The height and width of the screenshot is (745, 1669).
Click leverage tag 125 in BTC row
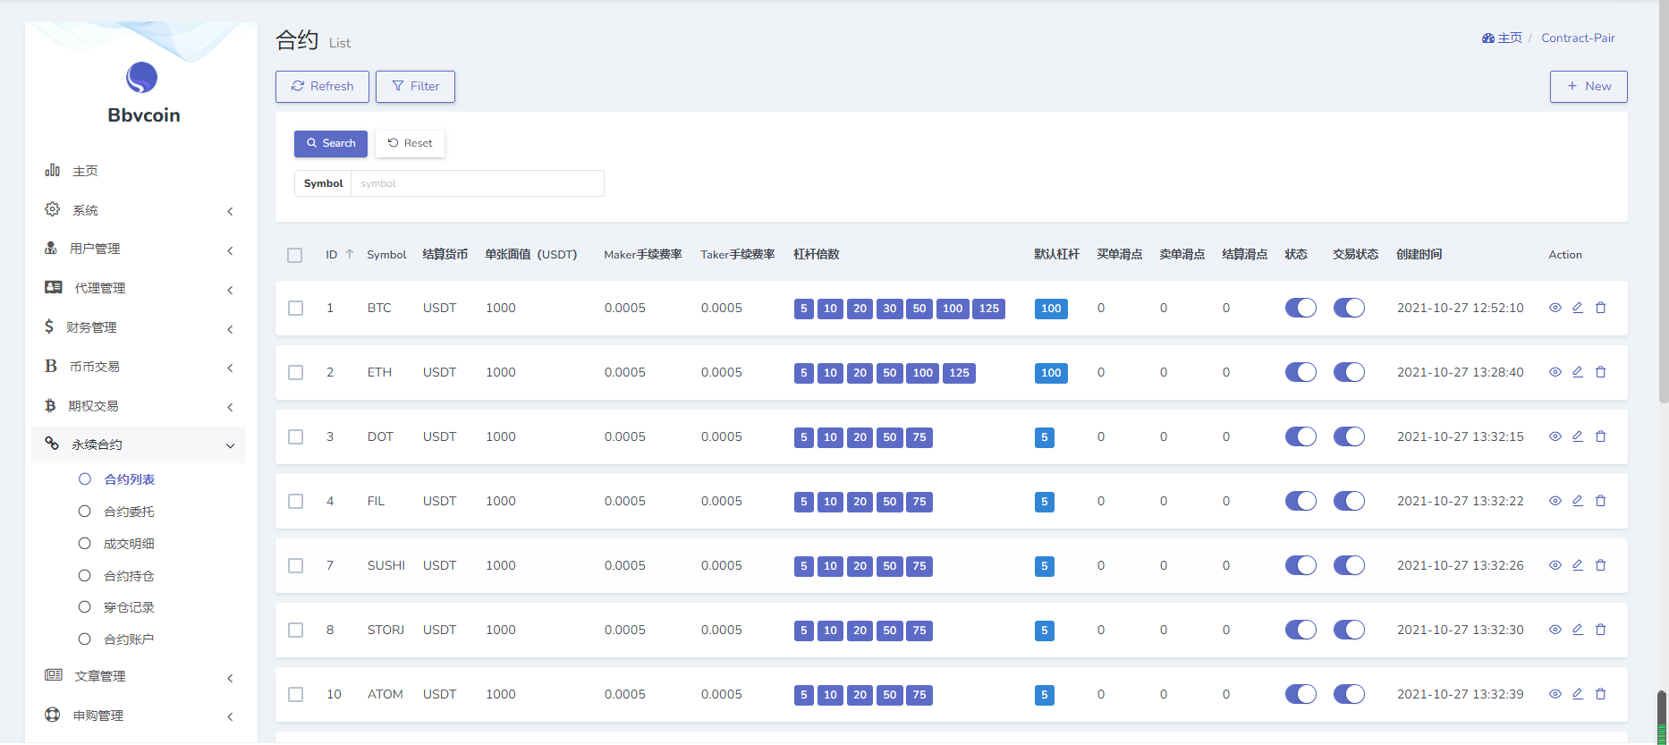989,309
